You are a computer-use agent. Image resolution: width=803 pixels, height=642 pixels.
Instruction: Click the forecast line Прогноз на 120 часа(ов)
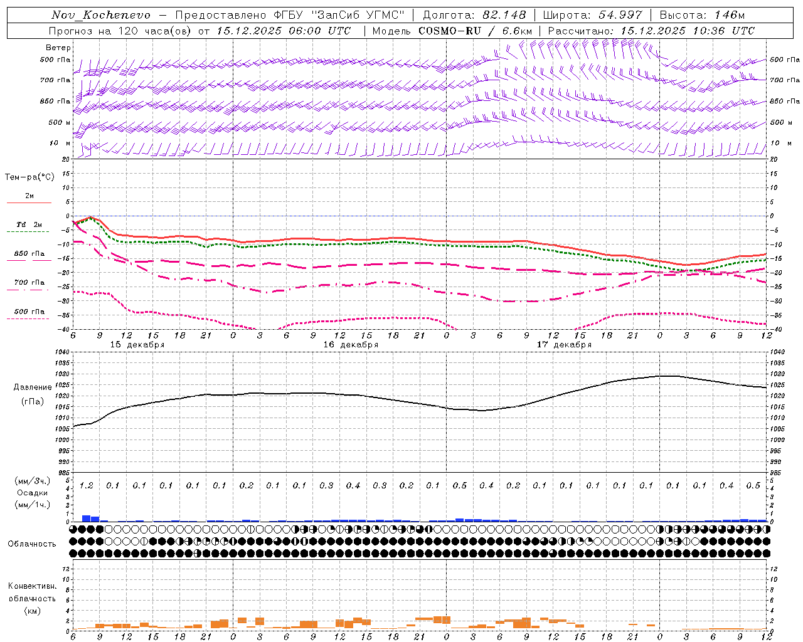point(120,31)
